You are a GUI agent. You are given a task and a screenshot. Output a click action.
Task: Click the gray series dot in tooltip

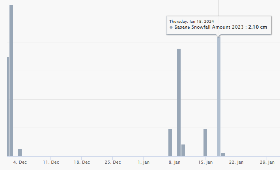point(171,27)
